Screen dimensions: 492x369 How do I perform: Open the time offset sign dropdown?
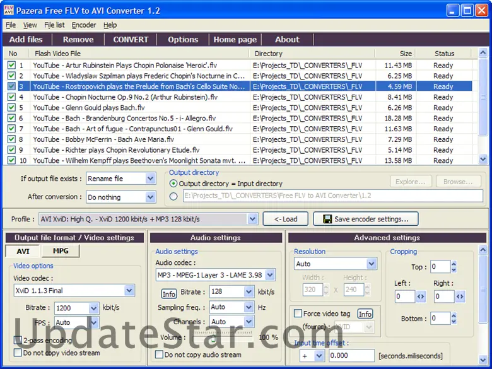319,356
